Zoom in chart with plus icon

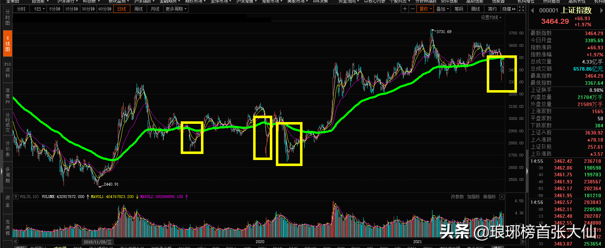(405, 9)
